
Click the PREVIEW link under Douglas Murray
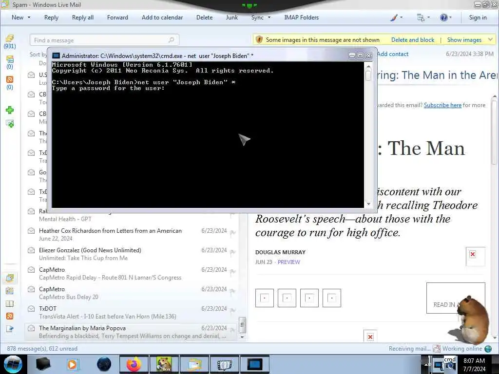click(x=288, y=262)
